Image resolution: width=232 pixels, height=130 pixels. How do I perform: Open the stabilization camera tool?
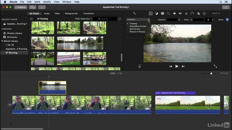click(x=174, y=13)
